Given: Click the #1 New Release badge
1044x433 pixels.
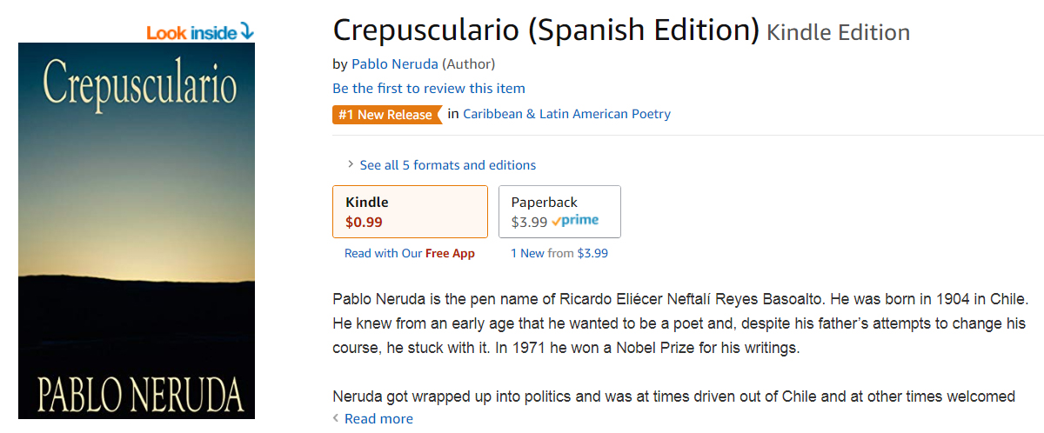Looking at the screenshot, I should pyautogui.click(x=387, y=115).
